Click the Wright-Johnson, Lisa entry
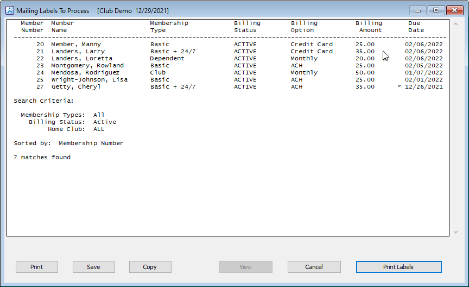Image resolution: width=469 pixels, height=287 pixels. coord(89,80)
